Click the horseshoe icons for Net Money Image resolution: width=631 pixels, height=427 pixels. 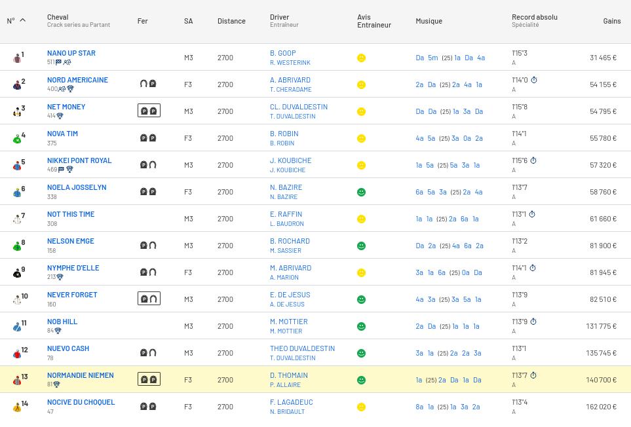pos(149,111)
